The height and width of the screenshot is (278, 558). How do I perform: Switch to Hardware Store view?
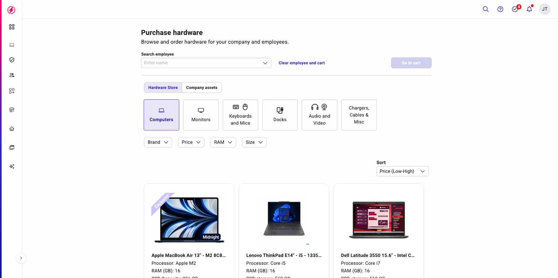tap(163, 88)
